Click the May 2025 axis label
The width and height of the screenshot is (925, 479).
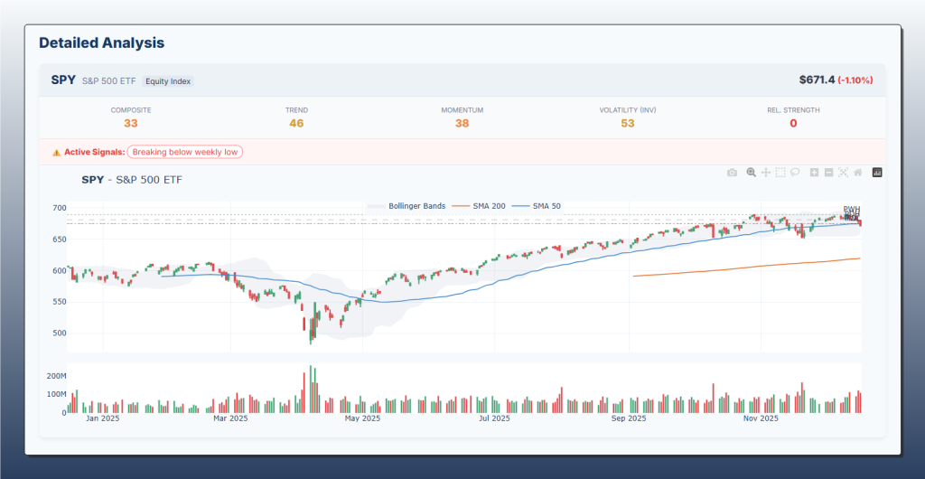coord(362,418)
